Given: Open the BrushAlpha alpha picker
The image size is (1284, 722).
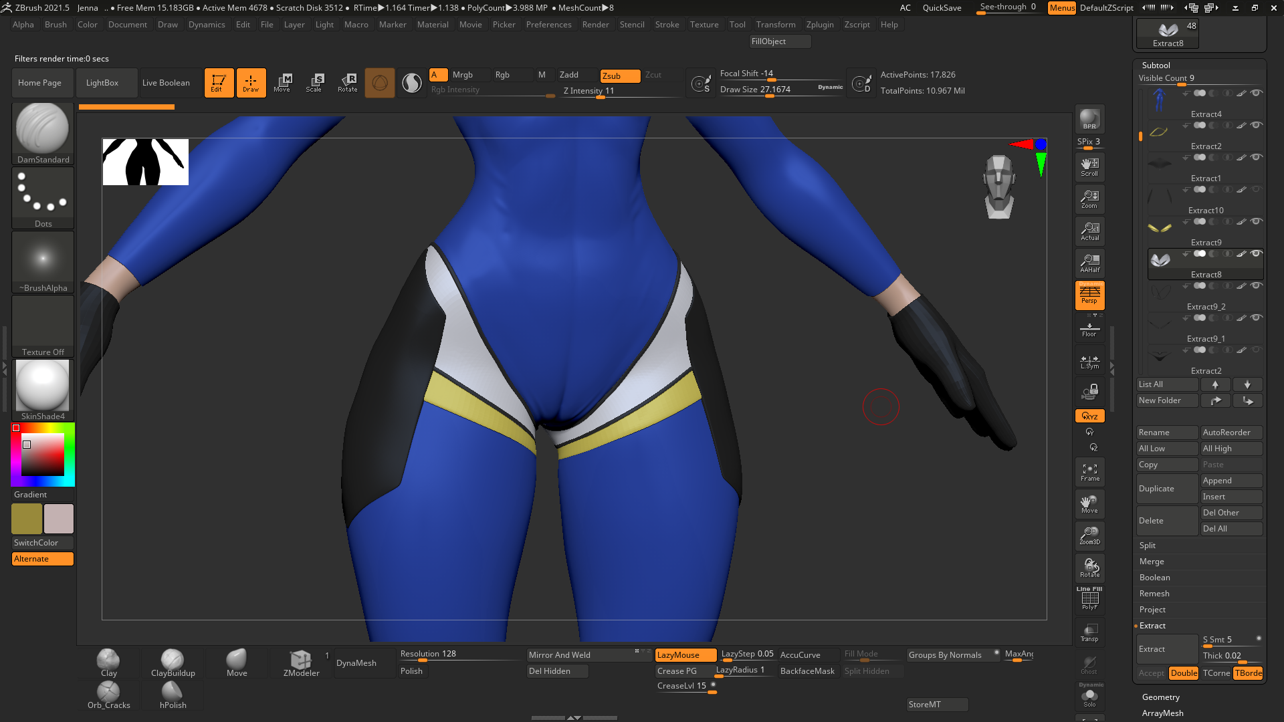Looking at the screenshot, I should 43,262.
